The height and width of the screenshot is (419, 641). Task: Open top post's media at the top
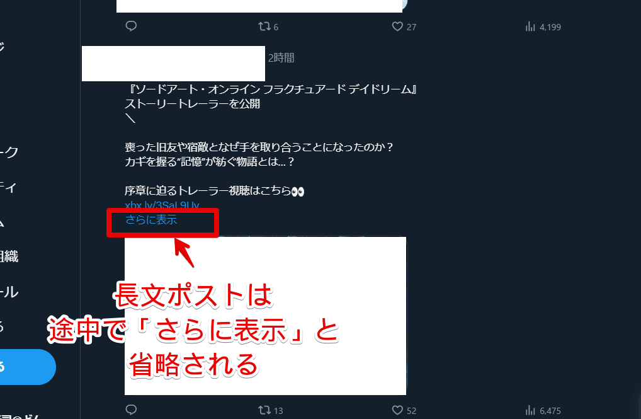259,6
